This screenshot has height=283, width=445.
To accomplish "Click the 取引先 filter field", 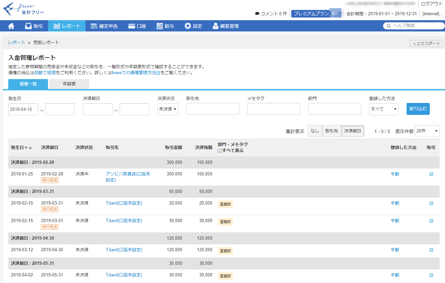I will 213,109.
